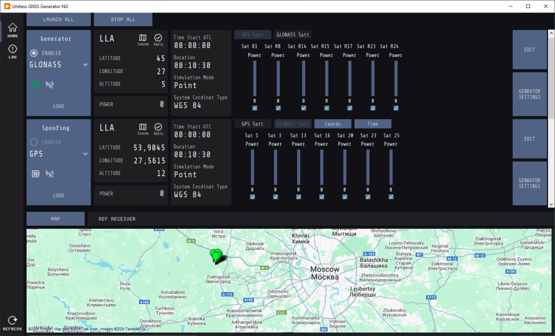
Task: Select the green satellite icon under GLONASS
Action: [36, 84]
